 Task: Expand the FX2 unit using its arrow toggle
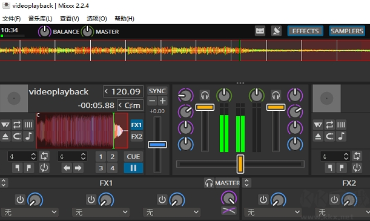click(246, 183)
